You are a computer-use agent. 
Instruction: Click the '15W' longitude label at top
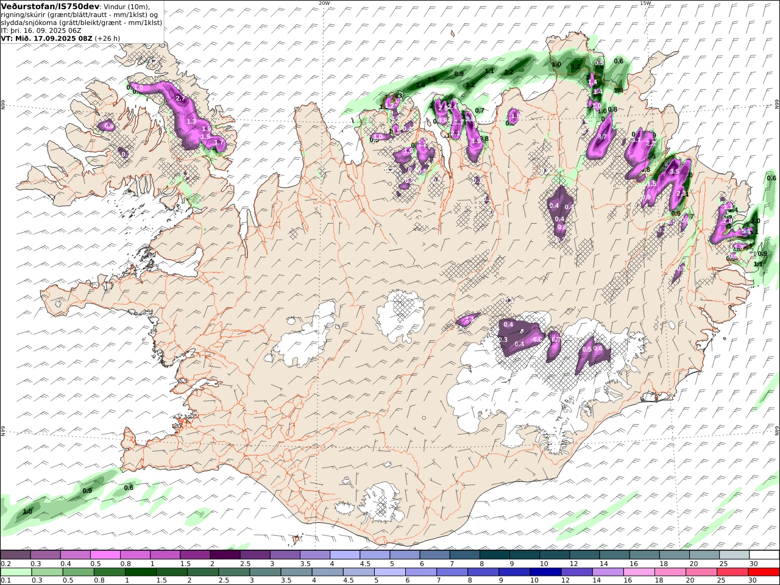tap(645, 2)
